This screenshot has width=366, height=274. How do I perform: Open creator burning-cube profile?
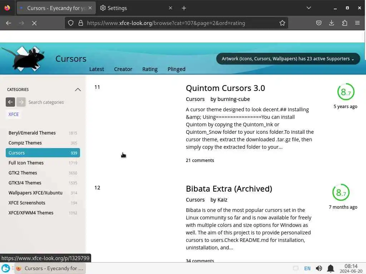coord(233,99)
